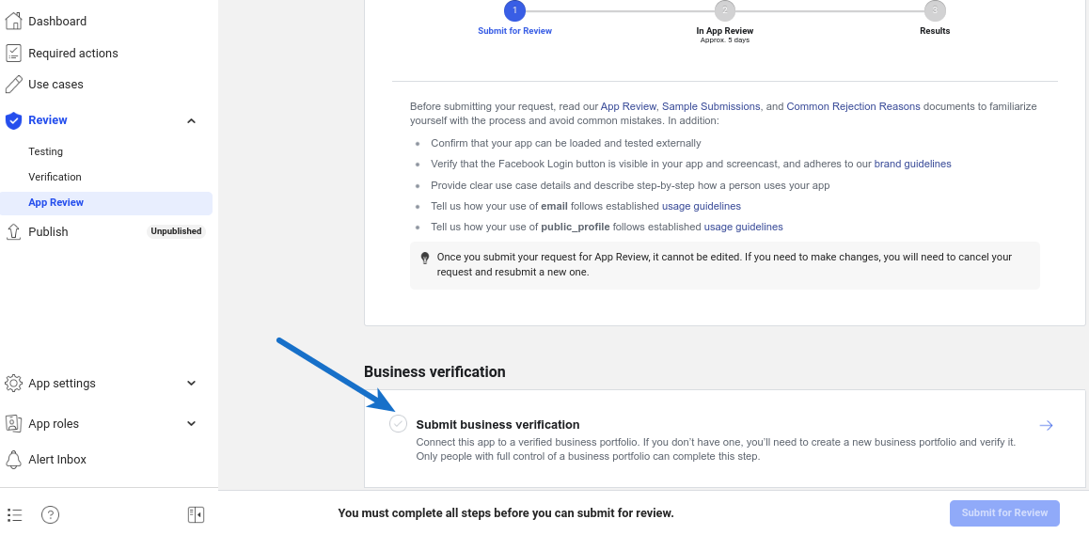Click the help question mark icon

(51, 514)
